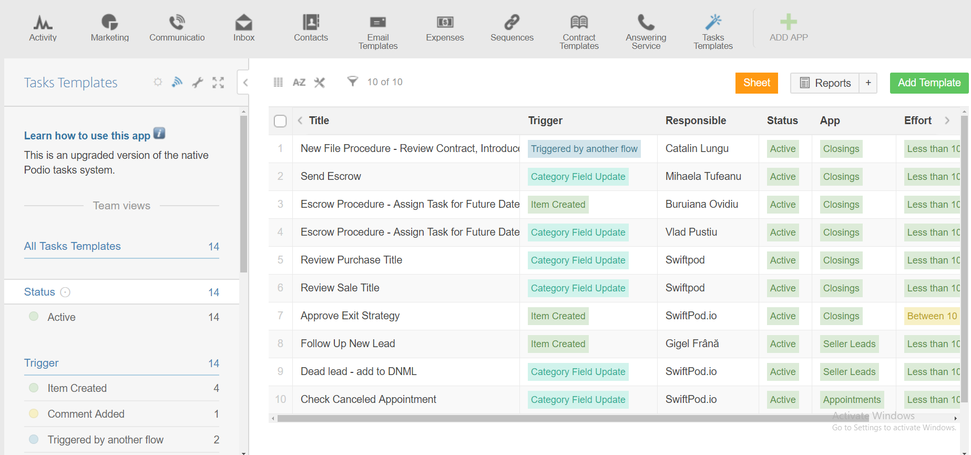The width and height of the screenshot is (971, 455).
Task: Open the Contract Templates app icon
Action: 579,22
